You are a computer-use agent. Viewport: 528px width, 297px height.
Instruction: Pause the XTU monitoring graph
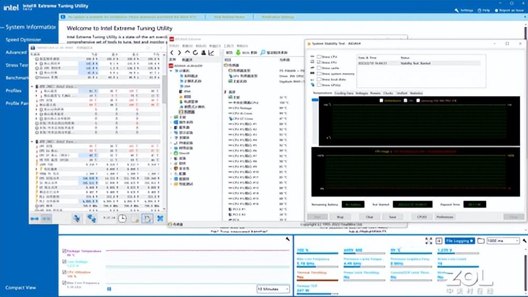pyautogui.click(x=109, y=289)
